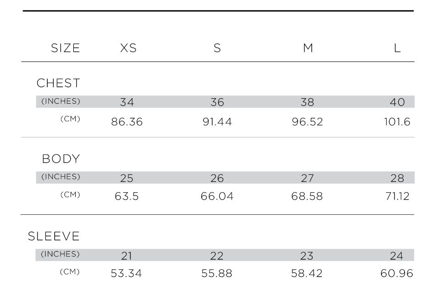Click sleeve cm value 58.42
The width and height of the screenshot is (437, 291).
tap(307, 274)
